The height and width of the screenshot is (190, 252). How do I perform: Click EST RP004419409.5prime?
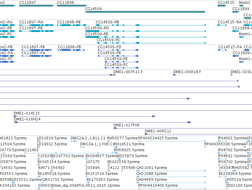click(x=172, y=189)
